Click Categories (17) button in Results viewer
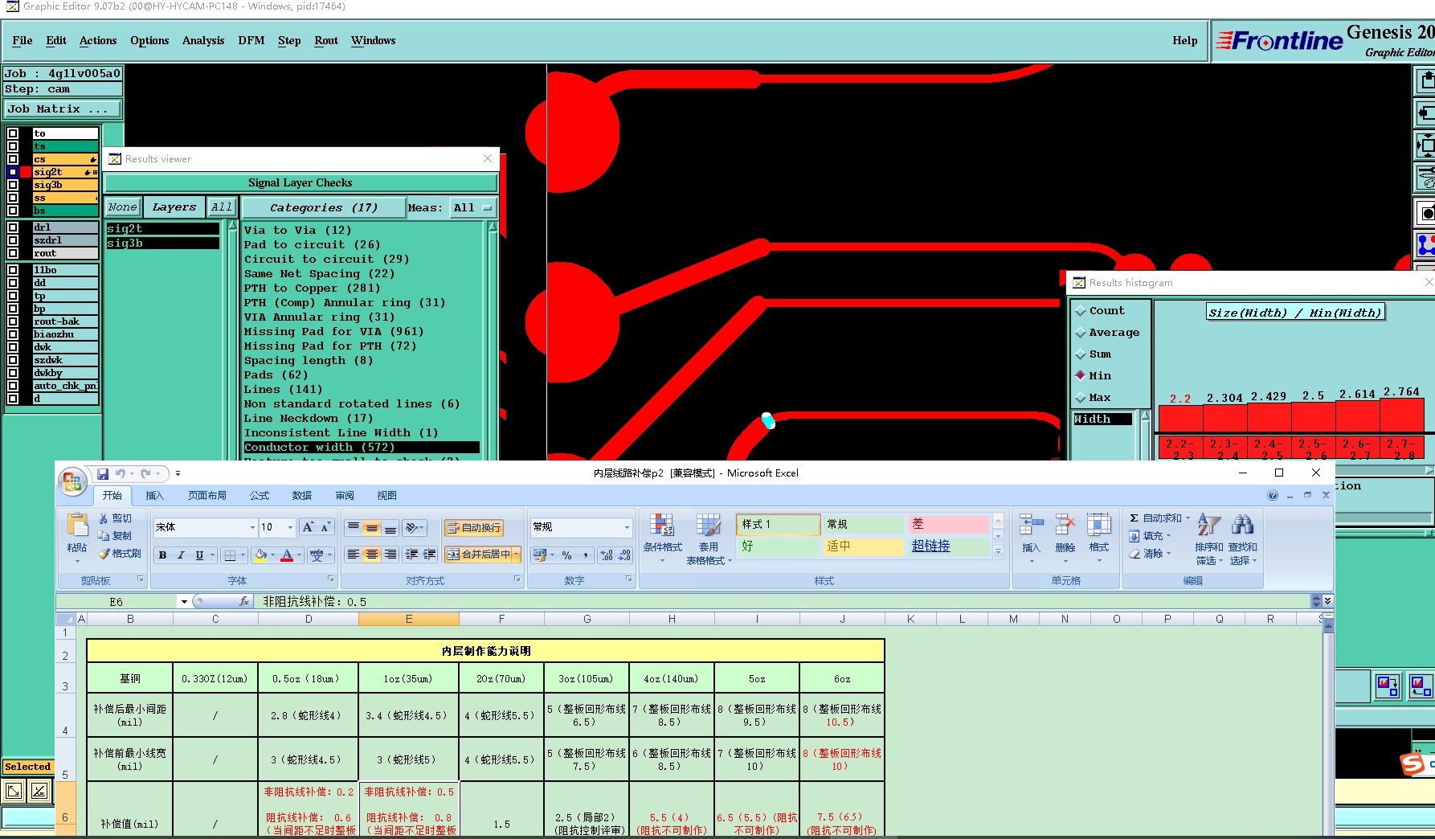This screenshot has height=839, width=1435. pos(324,207)
